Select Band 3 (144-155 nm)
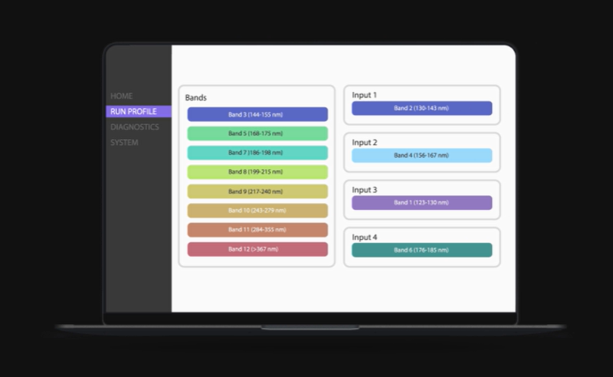Screen dimensions: 613x377 coord(257,114)
